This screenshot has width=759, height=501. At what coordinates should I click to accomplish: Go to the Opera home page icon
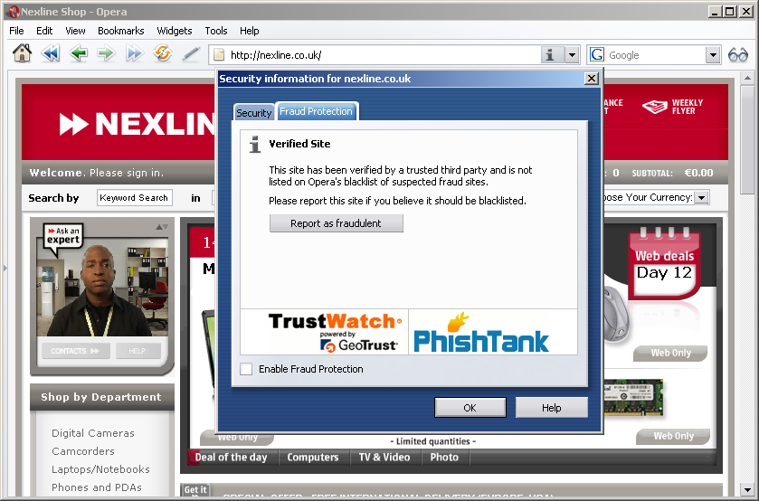pos(23,53)
